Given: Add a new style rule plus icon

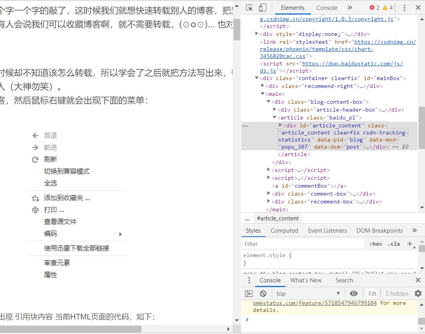Looking at the screenshot, I should point(410,244).
